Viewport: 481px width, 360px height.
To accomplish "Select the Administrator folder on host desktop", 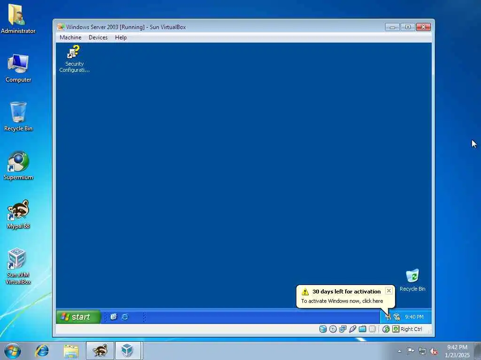I will tap(18, 19).
